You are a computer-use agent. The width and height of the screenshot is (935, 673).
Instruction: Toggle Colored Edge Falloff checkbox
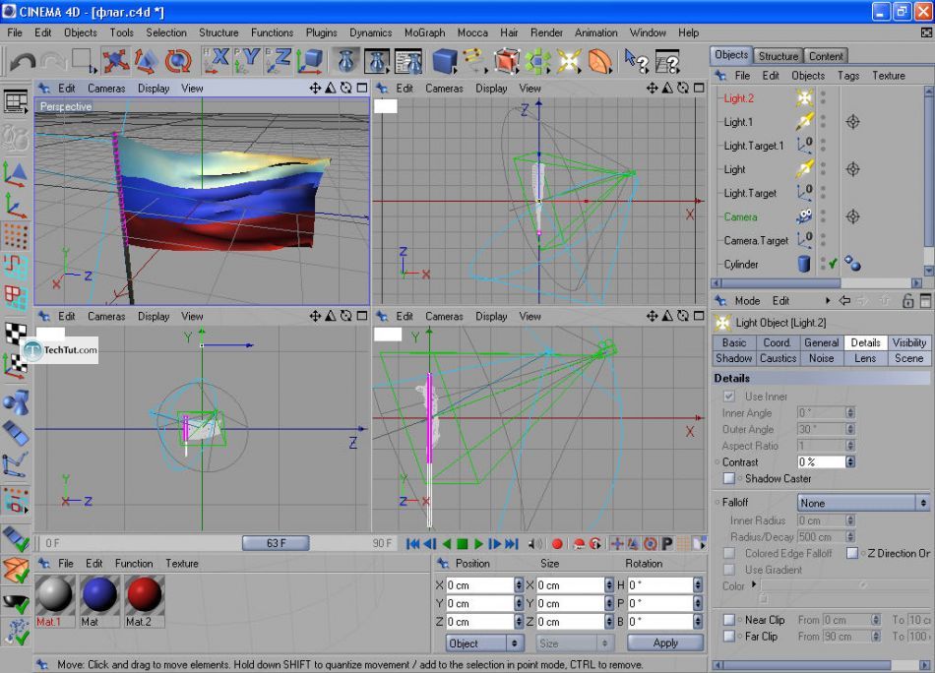click(x=728, y=553)
